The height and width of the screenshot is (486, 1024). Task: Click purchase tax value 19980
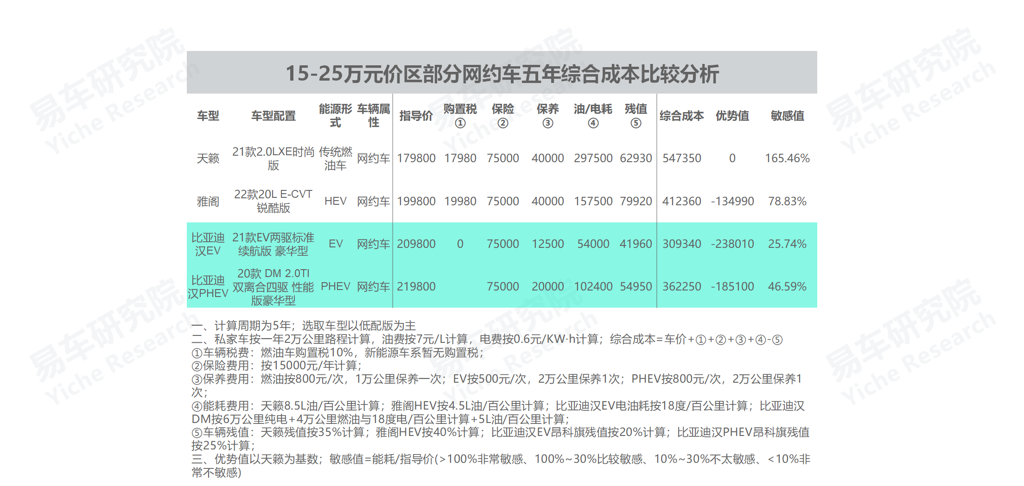click(x=460, y=201)
